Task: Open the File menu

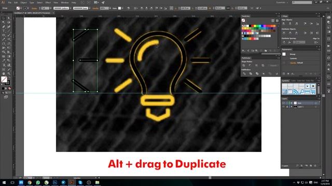Action: (x=9, y=3)
